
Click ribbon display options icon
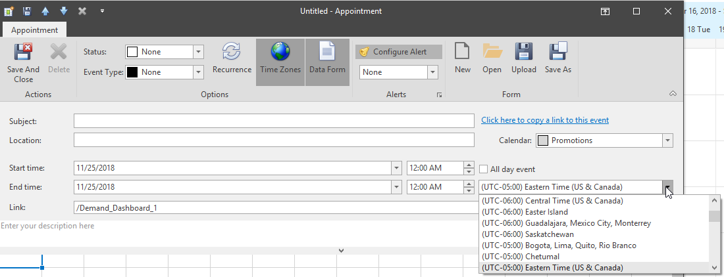604,12
